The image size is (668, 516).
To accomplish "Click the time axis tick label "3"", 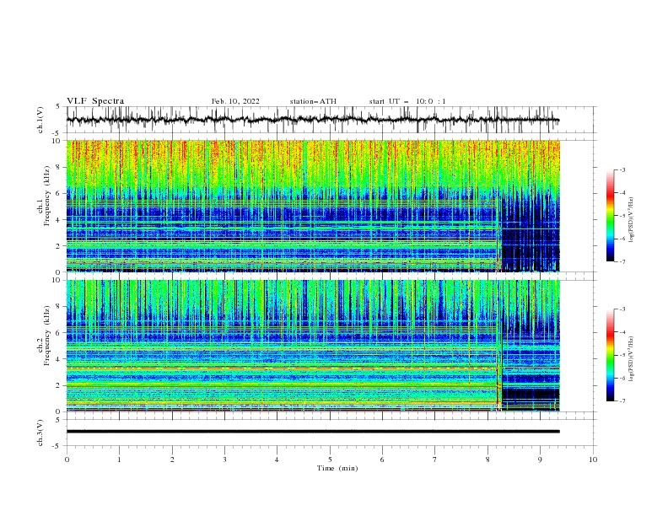I will [x=224, y=460].
